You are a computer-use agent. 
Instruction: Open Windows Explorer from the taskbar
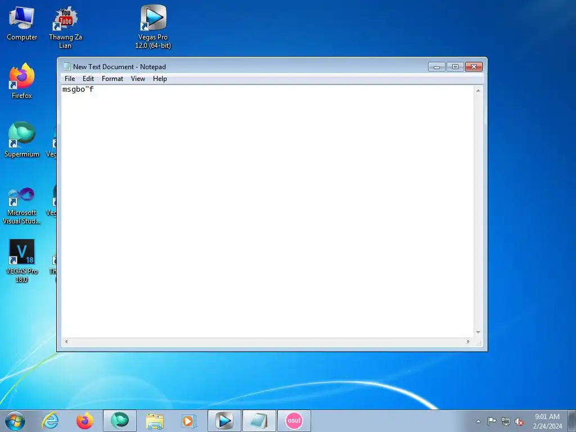(x=155, y=421)
